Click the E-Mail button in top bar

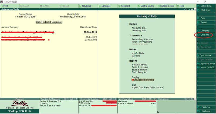(x=49, y=6)
